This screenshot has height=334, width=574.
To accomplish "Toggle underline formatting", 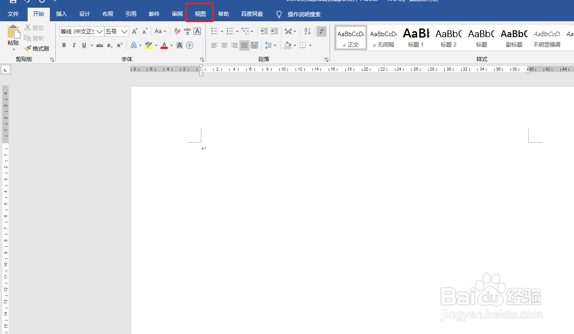I will (x=84, y=45).
